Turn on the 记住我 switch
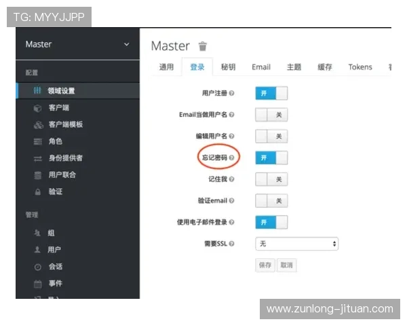The height and width of the screenshot is (326, 407). coord(271,179)
